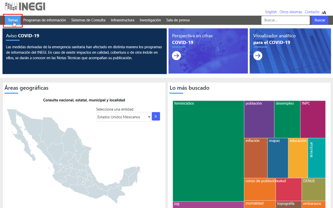This screenshot has width=333, height=208.
Task: Click the purple población treemap tile
Action: coord(259,119)
